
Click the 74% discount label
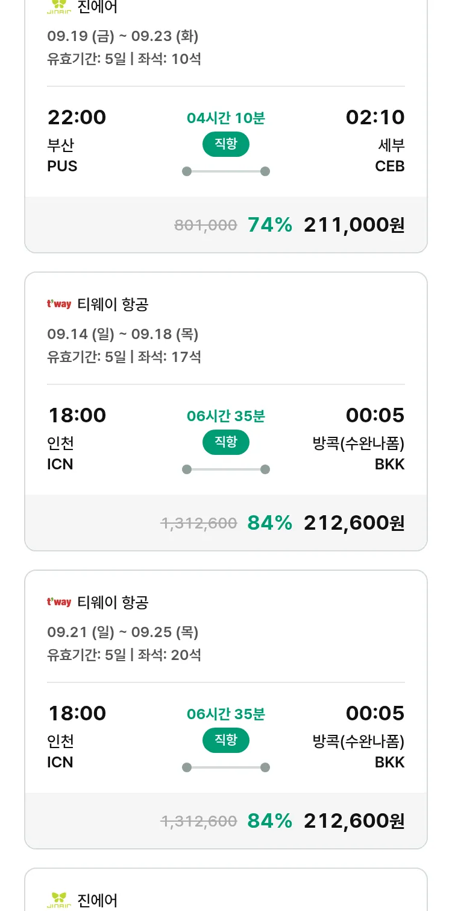point(269,225)
